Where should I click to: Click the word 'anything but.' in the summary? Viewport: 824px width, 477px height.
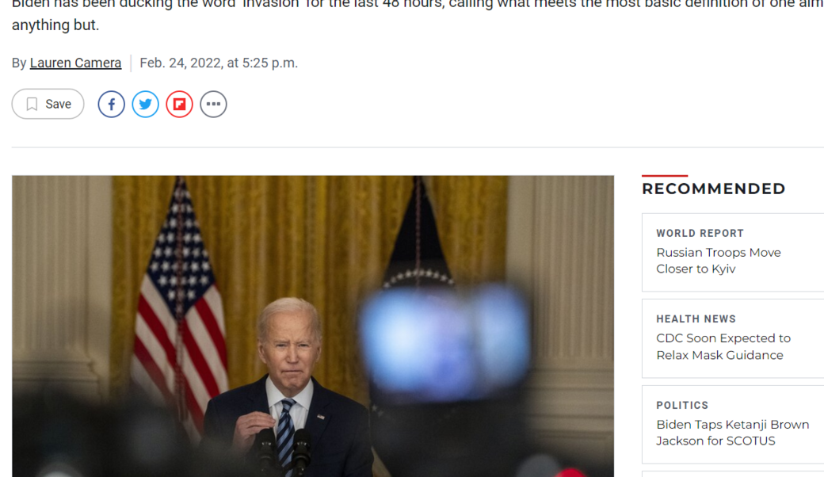[55, 25]
